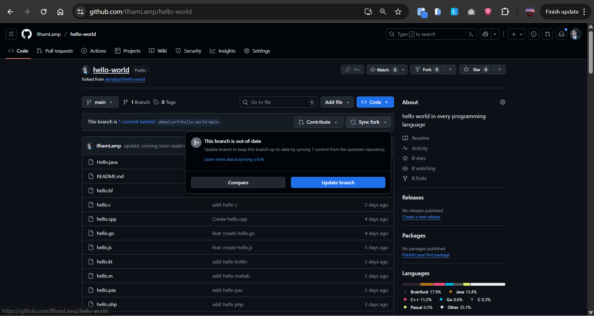Click the Update branch button

[338, 182]
